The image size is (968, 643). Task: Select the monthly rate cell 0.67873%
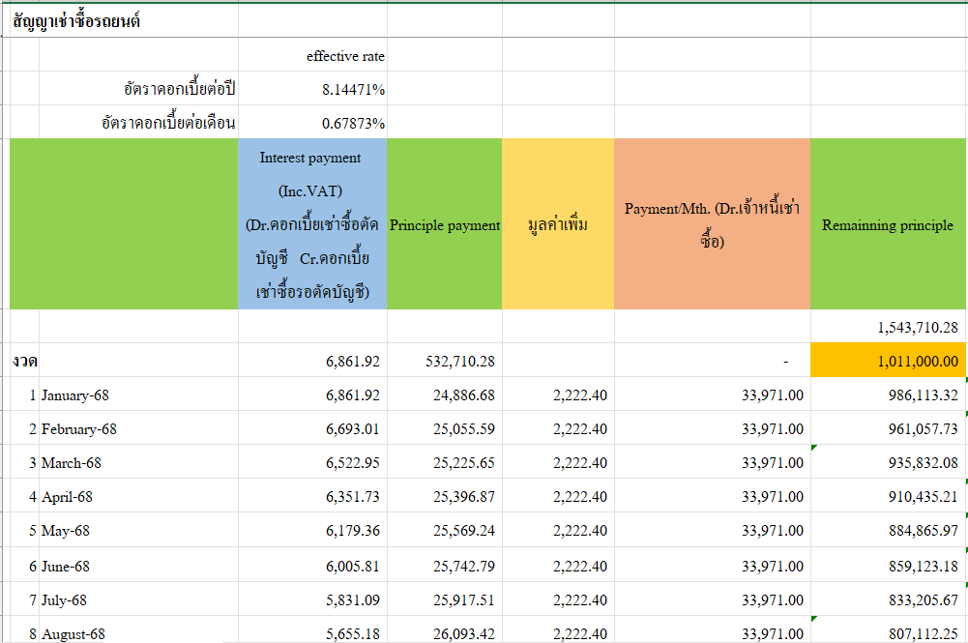point(353,124)
